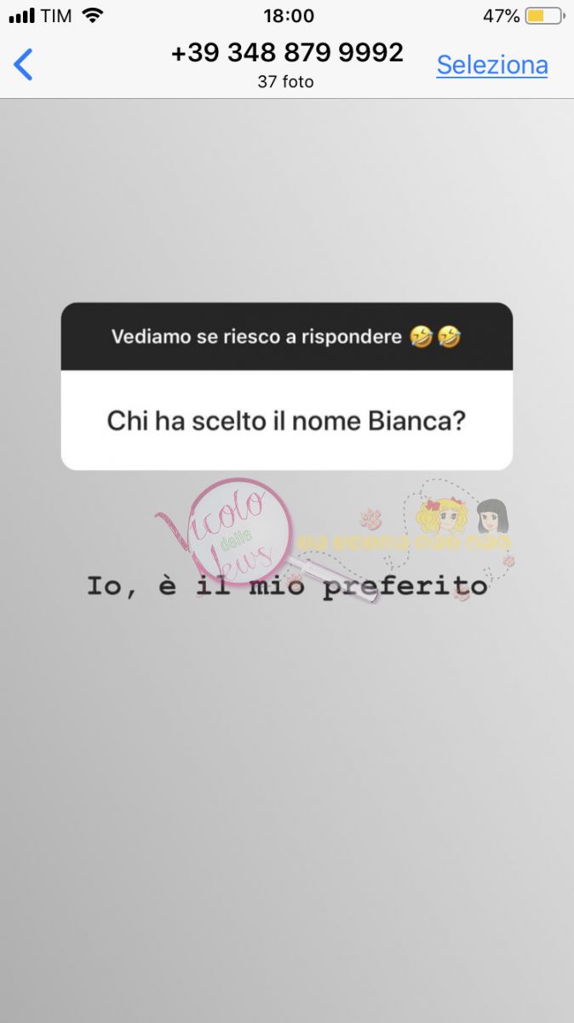Tap the 37 foto subtitle

coord(286,83)
